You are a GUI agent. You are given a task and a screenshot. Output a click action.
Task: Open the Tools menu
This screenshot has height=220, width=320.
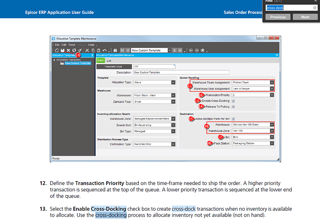tap(71, 45)
